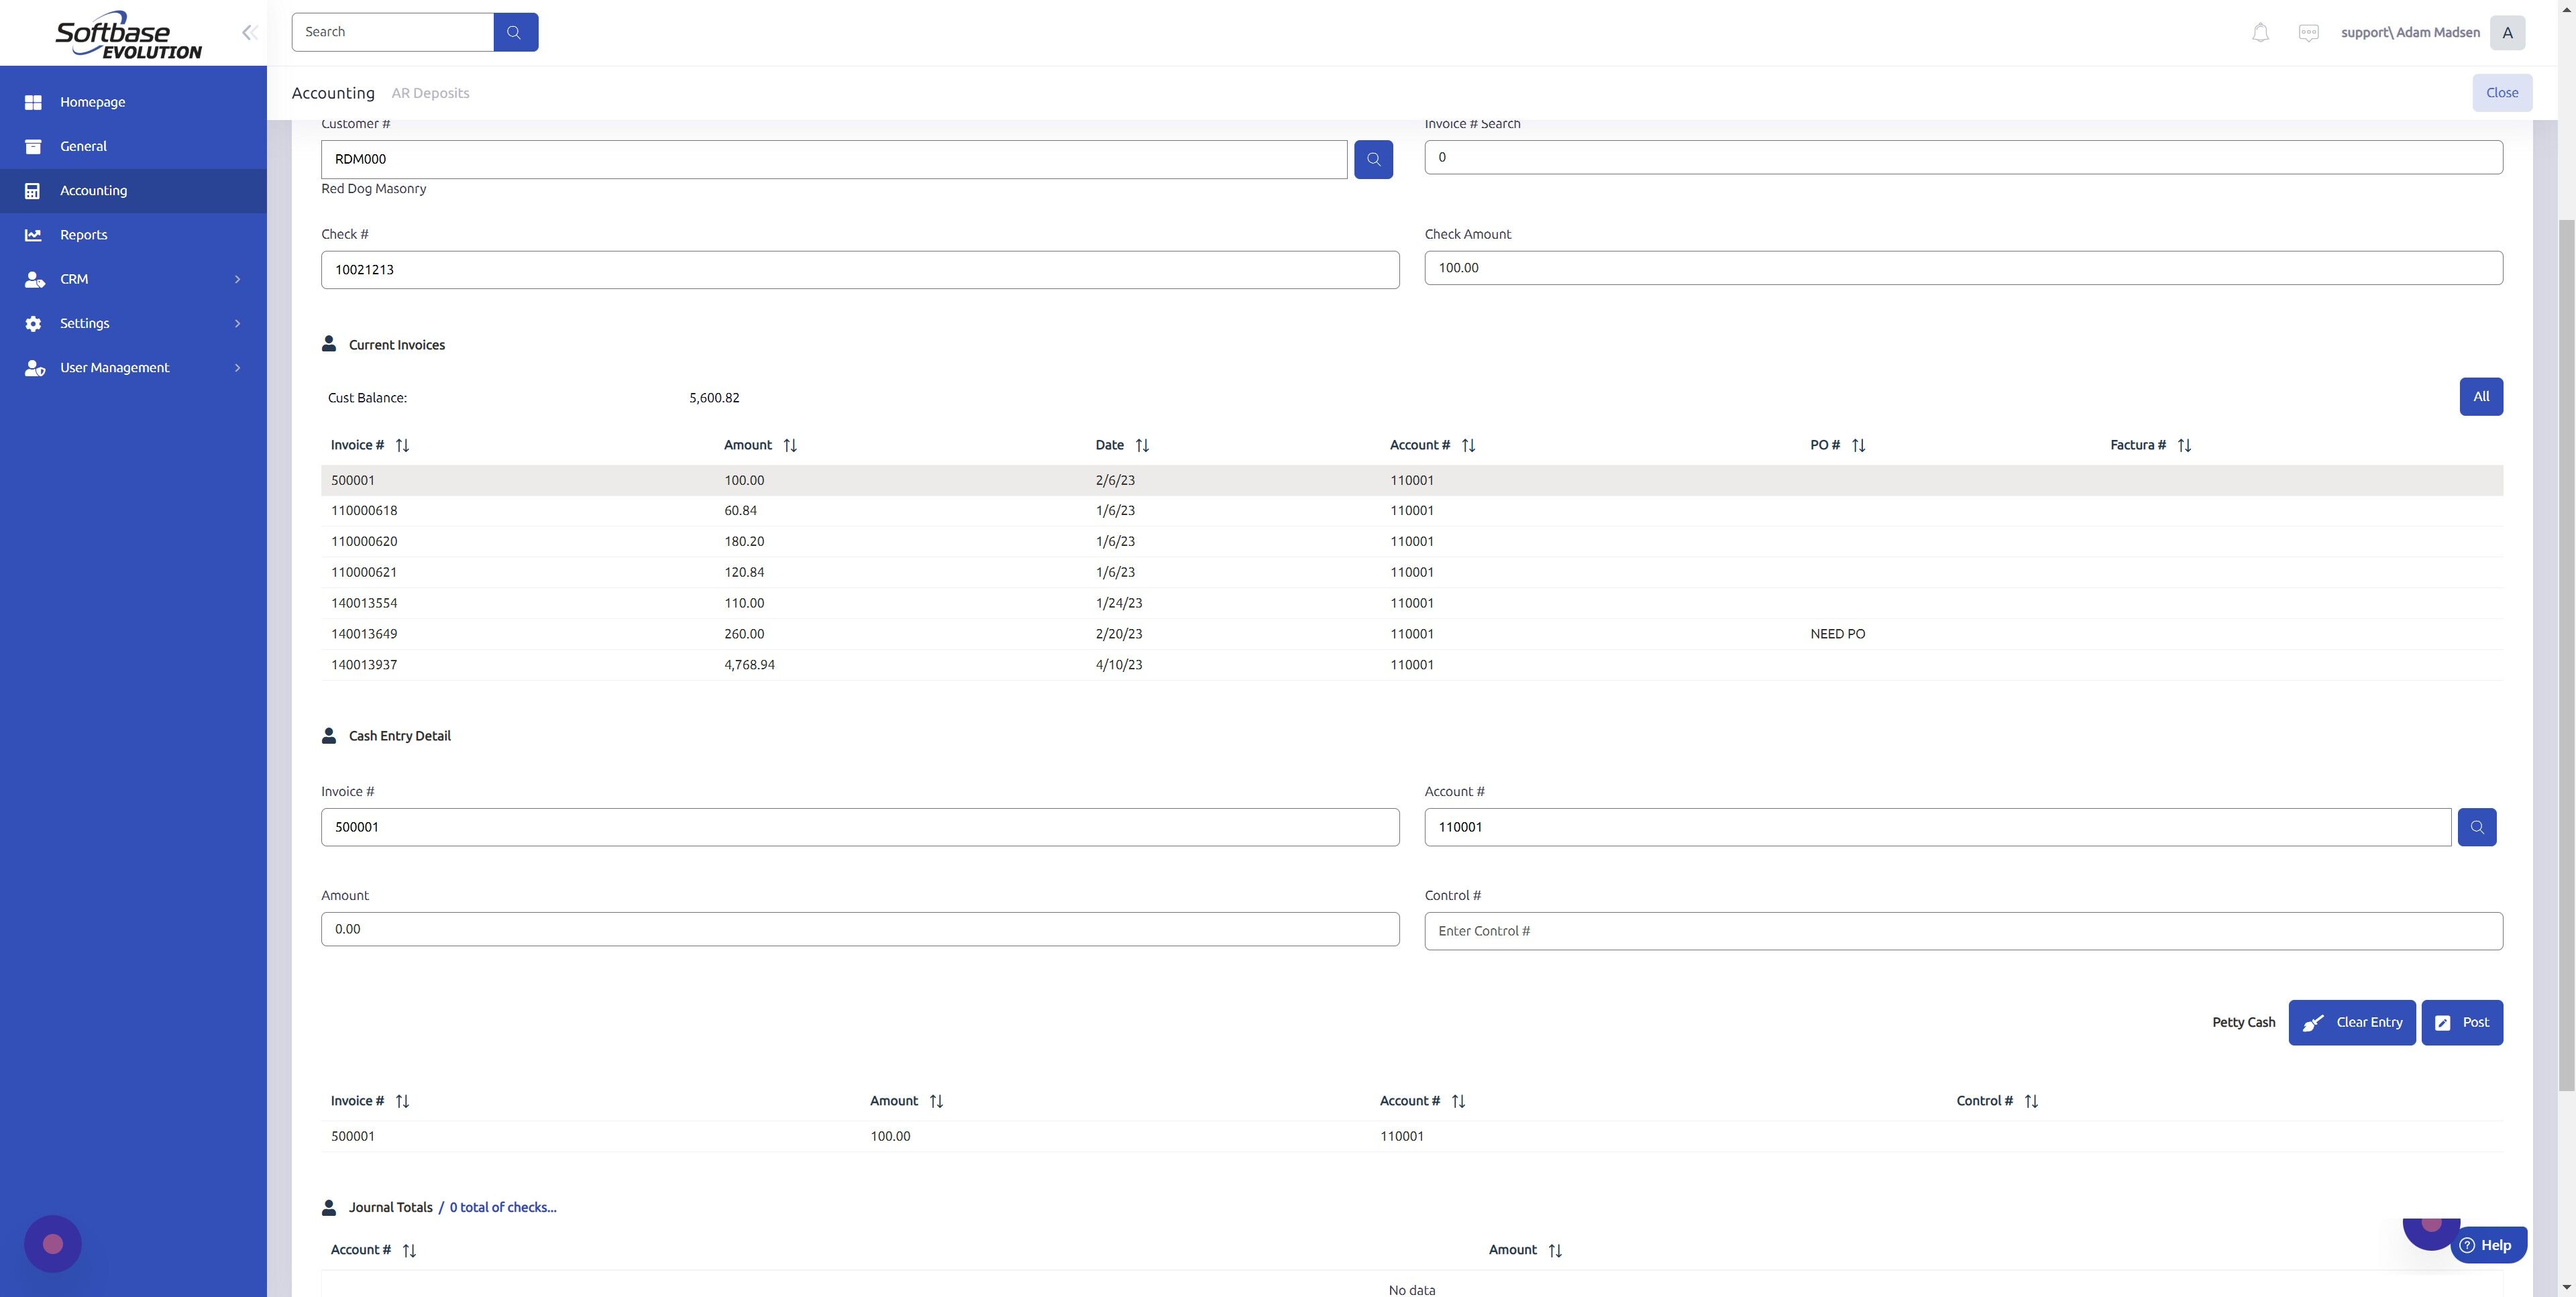Select invoice row 110000621
Screen dimensions: 2576x1297
tap(1412, 572)
